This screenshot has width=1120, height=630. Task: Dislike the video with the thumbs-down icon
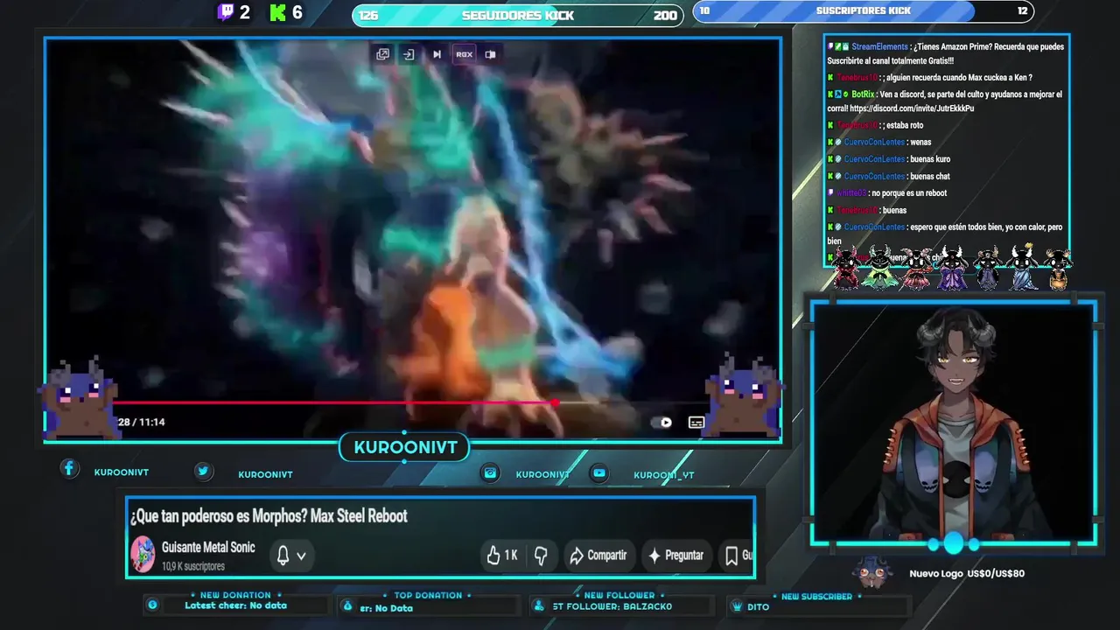[541, 555]
